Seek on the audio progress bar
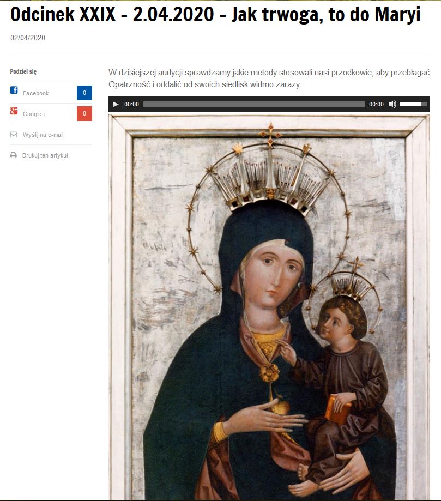Image resolution: width=441 pixels, height=501 pixels. 253,104
